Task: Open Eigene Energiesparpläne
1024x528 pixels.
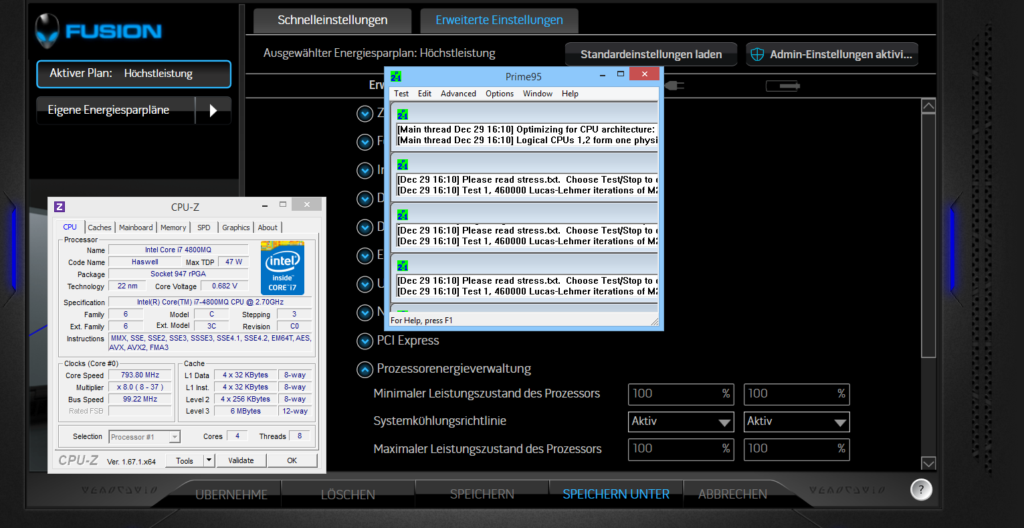Action: click(x=116, y=110)
